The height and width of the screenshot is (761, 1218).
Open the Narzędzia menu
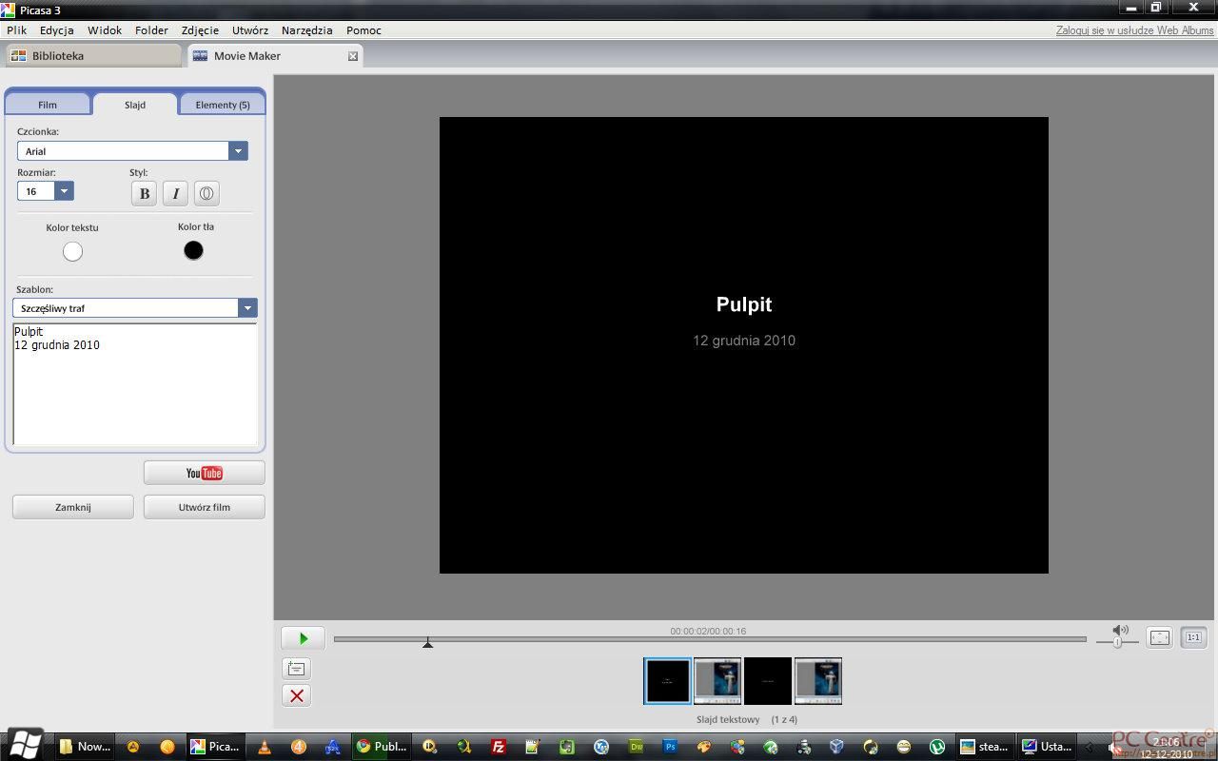pos(306,30)
